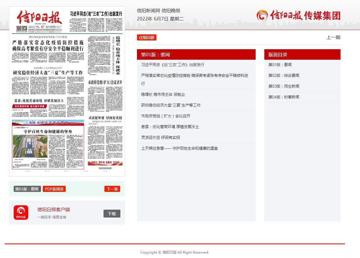The width and height of the screenshot is (360, 258).
Task: Open the 信阳新闻网 link
Action: (x=149, y=11)
